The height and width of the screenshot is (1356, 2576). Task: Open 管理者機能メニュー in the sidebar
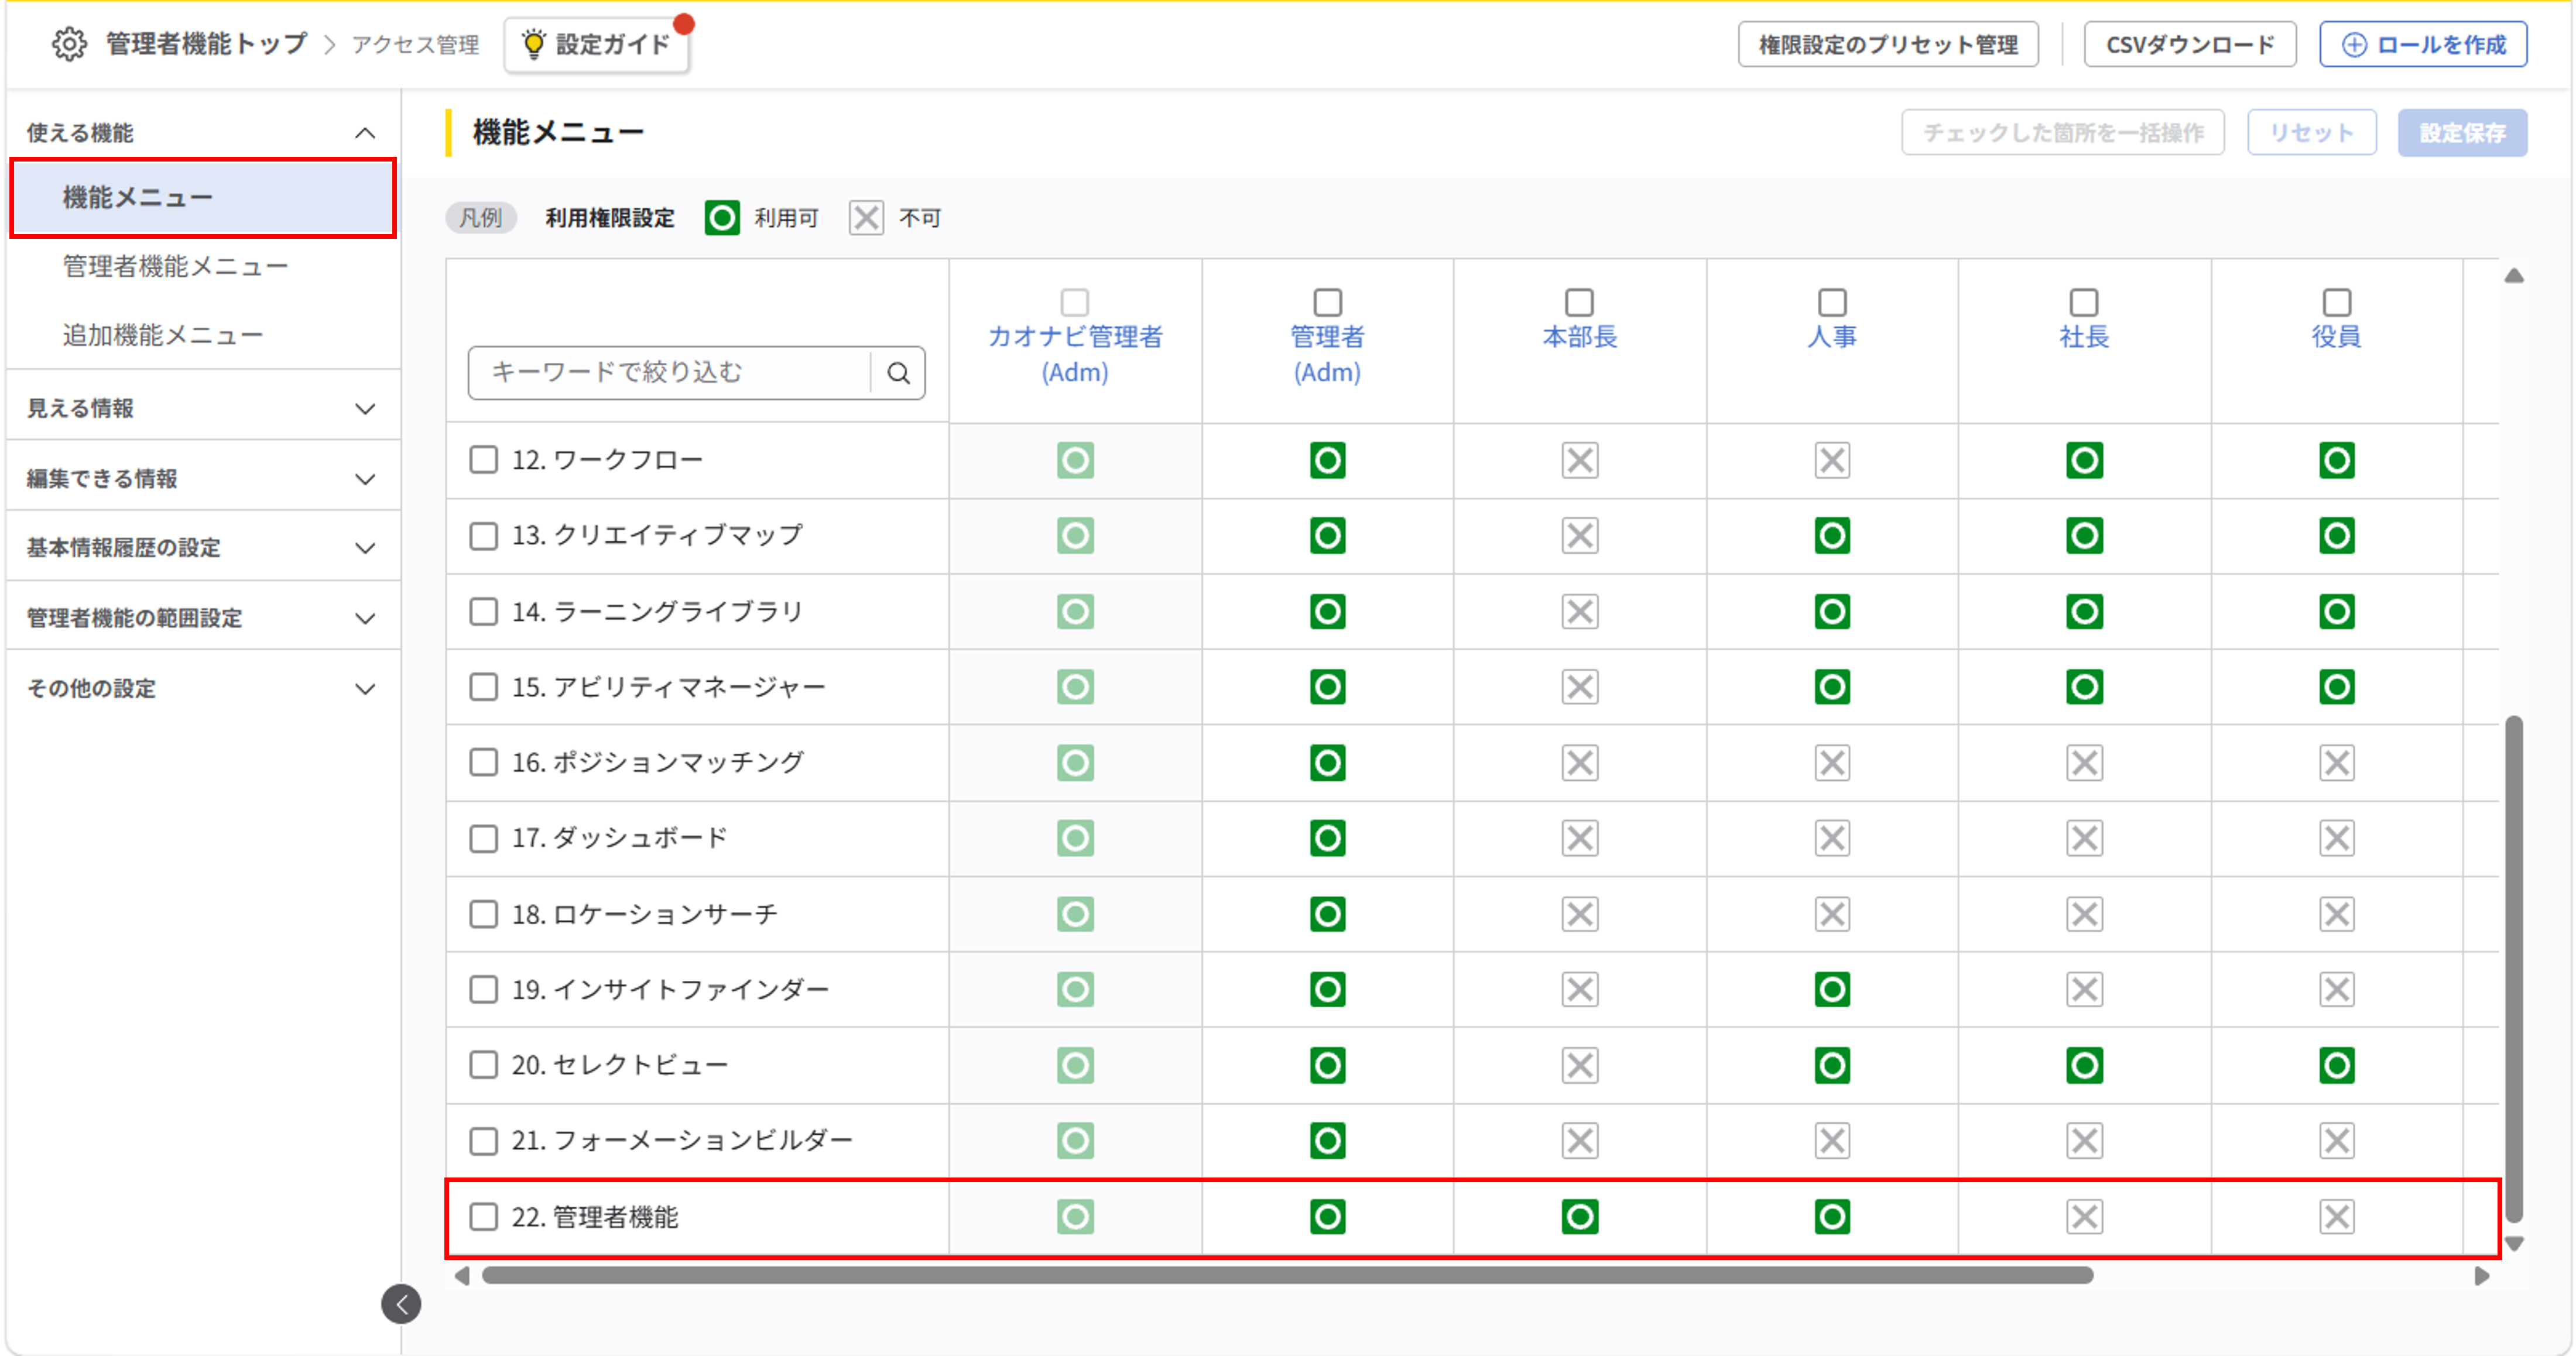tap(175, 266)
